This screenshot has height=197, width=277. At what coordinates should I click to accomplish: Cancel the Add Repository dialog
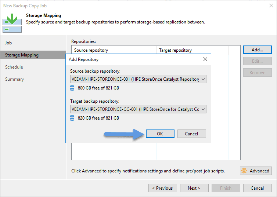click(x=192, y=134)
